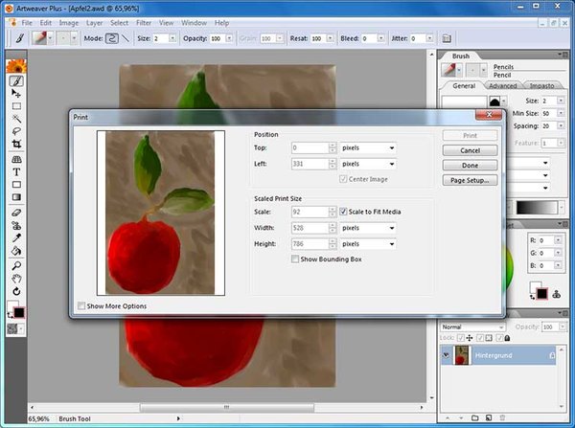Select the Zoom magnifier tool
575x428 pixels.
click(16, 264)
